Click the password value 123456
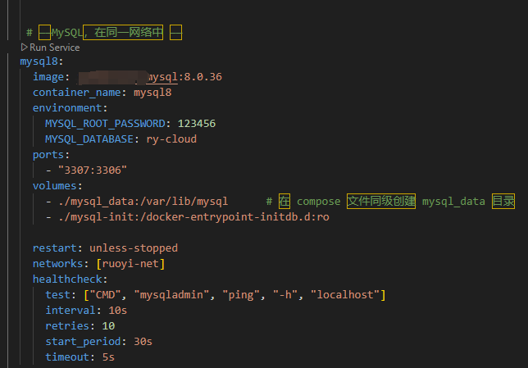Screen dimensions: 528x368 pos(197,124)
